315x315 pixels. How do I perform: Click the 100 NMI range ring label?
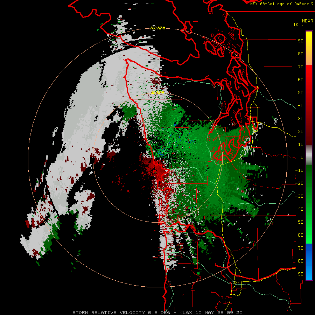click(157, 28)
